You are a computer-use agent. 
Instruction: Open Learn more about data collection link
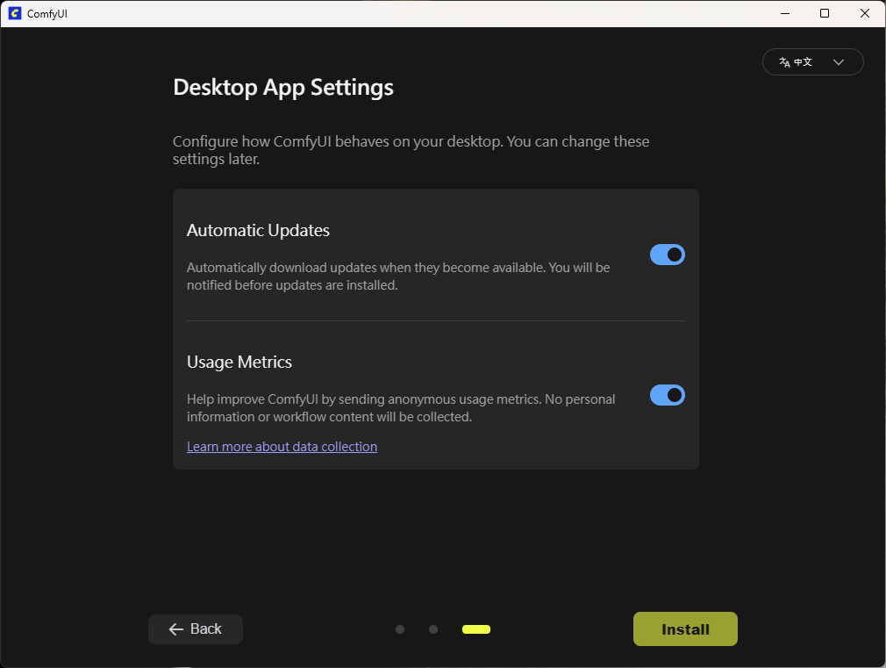point(282,447)
